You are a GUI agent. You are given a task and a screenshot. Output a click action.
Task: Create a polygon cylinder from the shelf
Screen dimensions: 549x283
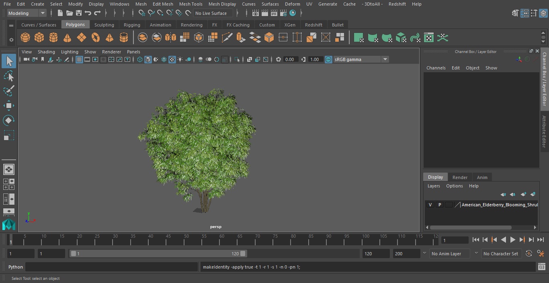coord(53,38)
